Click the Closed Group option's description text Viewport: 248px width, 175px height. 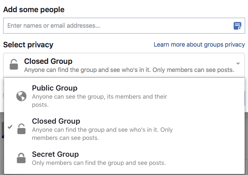(102, 134)
